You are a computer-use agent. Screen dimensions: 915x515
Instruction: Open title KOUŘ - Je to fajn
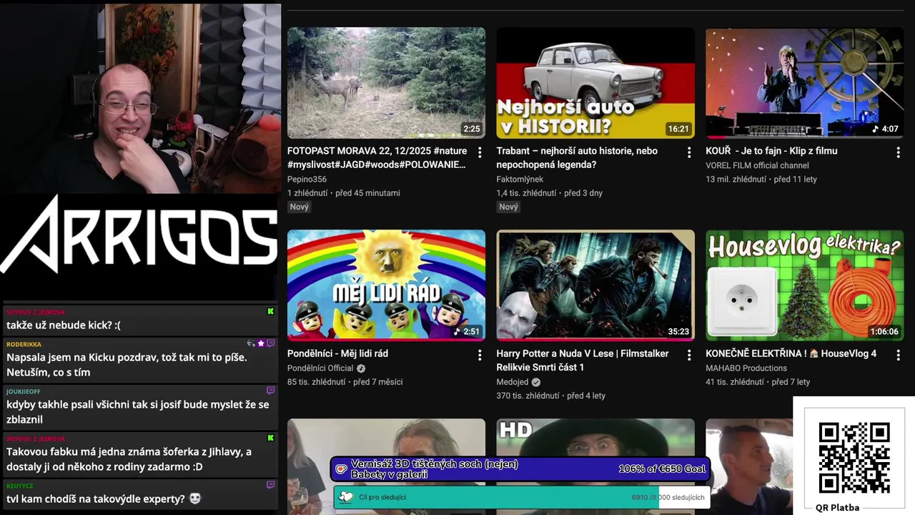click(x=771, y=151)
